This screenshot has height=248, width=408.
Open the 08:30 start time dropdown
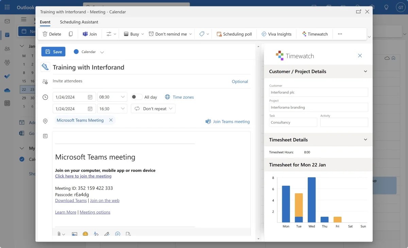click(112, 97)
